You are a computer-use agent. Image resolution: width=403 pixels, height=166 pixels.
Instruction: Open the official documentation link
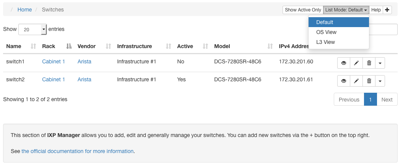(x=77, y=151)
